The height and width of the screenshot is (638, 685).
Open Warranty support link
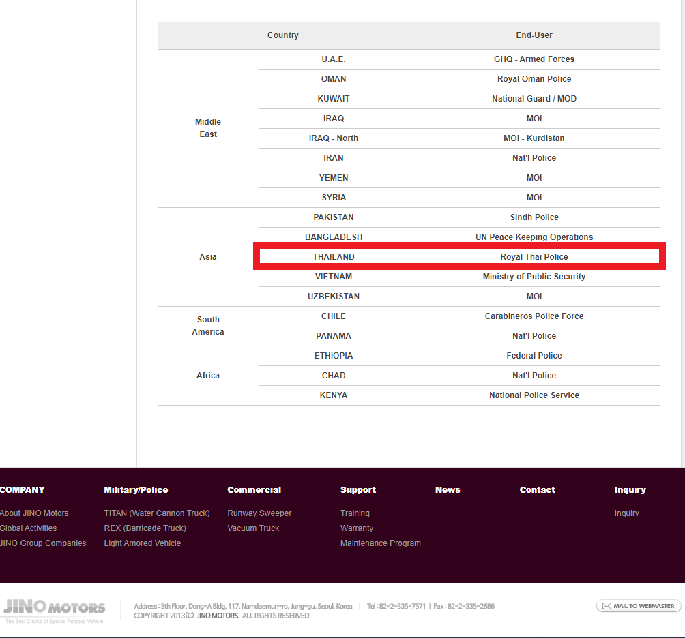tap(357, 528)
